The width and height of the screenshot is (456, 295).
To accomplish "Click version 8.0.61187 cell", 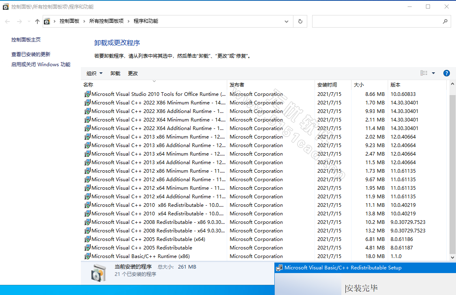I will tap(402, 247).
